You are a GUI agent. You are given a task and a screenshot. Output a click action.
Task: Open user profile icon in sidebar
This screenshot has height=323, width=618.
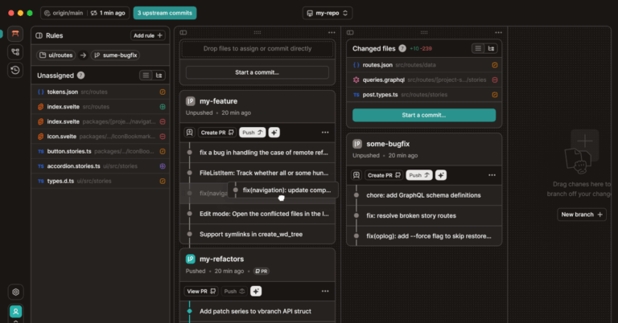click(15, 312)
